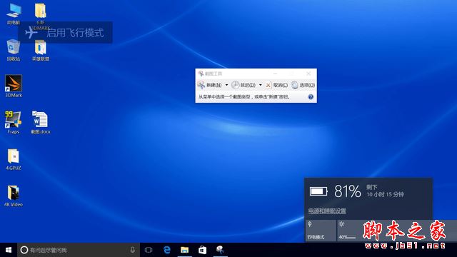
Task: Open Task View on the taskbar
Action: tap(149, 250)
